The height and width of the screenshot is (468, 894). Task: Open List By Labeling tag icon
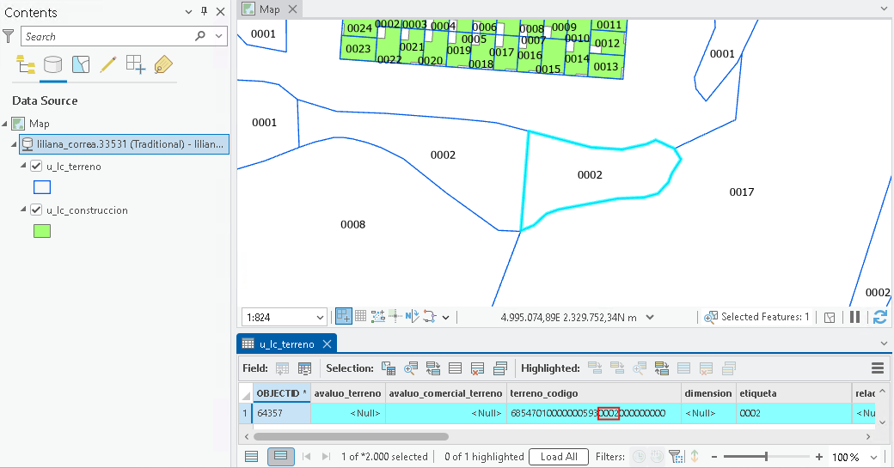coord(163,65)
